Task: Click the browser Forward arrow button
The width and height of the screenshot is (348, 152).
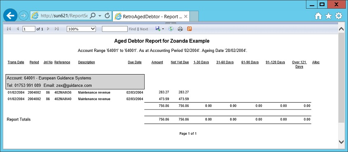Action: pos(23,16)
